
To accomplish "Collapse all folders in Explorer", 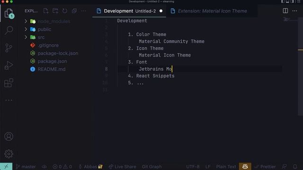I will point(74,11).
